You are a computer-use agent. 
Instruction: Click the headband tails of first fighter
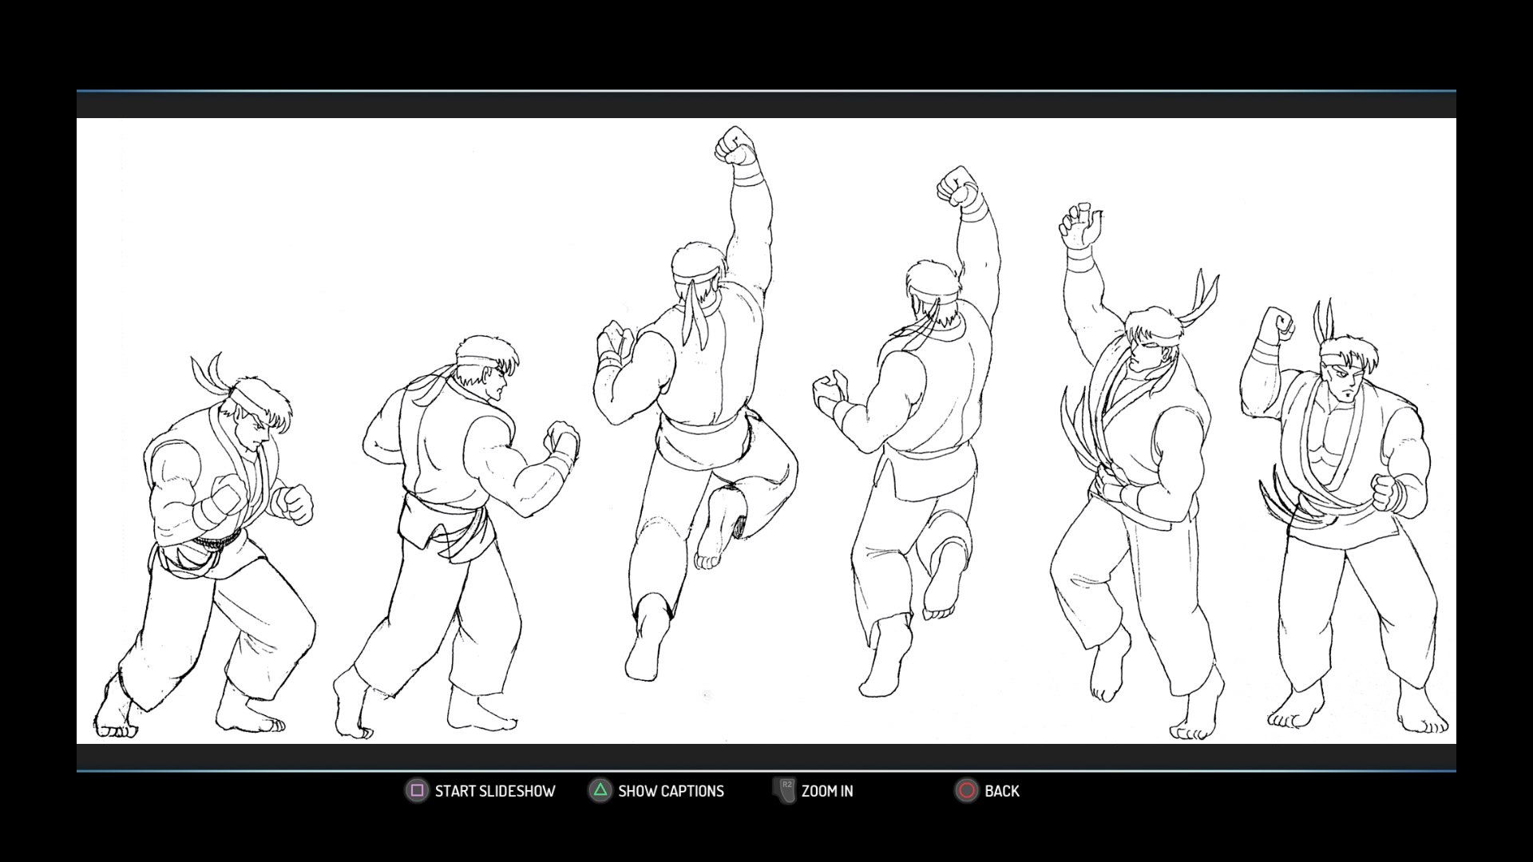tap(206, 372)
